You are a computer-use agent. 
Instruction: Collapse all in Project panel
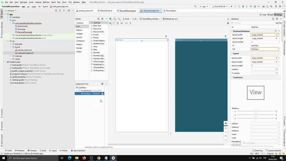point(64,11)
